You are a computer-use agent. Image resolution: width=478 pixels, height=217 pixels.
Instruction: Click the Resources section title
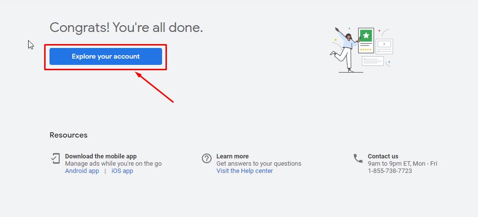point(68,135)
